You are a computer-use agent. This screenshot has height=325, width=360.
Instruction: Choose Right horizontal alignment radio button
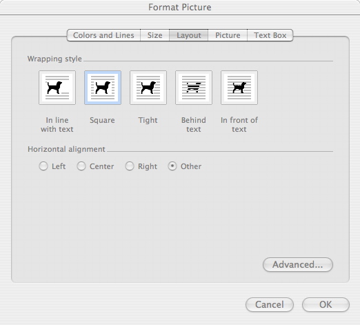[x=130, y=166]
